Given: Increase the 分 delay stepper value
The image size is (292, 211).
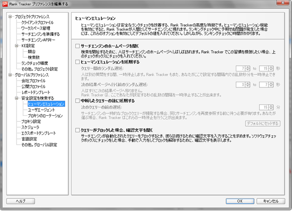Looking at the screenshot, I should 271,106.
